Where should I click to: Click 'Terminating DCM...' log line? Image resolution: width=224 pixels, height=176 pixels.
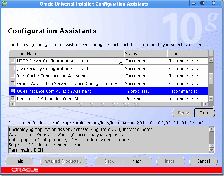28,150
